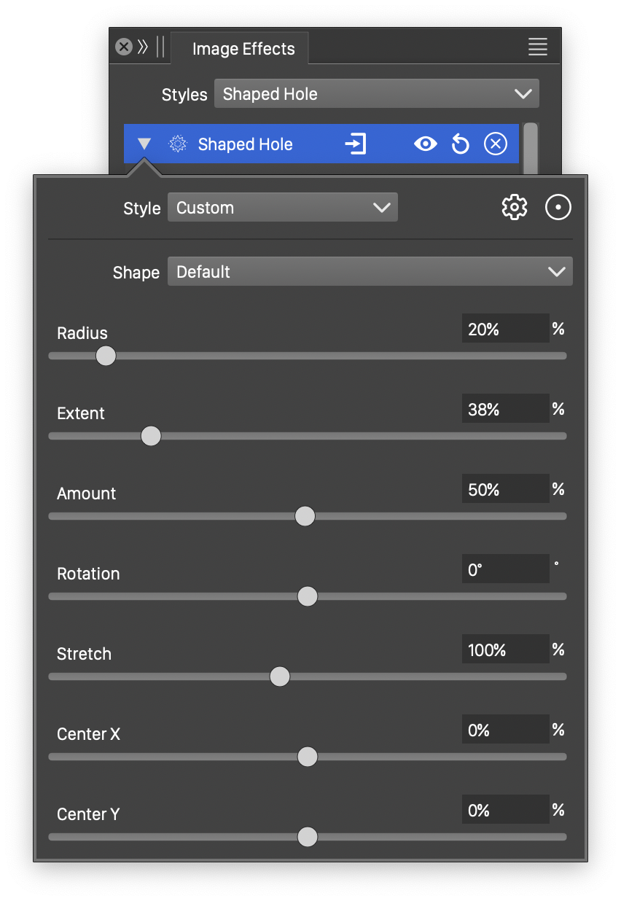Image resolution: width=621 pixels, height=901 pixels.
Task: Open the Styles dropdown showing Shaped Hole
Action: tap(376, 94)
